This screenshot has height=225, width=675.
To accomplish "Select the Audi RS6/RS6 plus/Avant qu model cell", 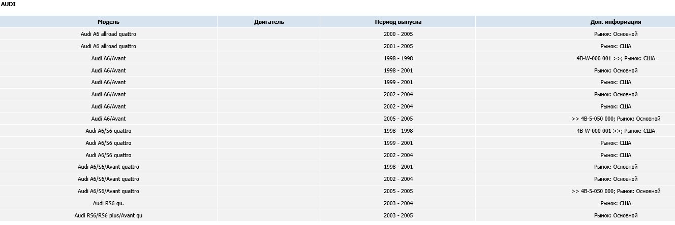I will coord(108,215).
